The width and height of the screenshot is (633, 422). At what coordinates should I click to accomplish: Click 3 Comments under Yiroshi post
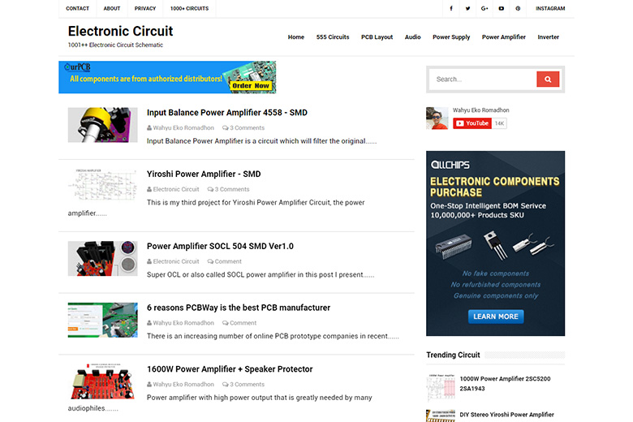coord(232,189)
